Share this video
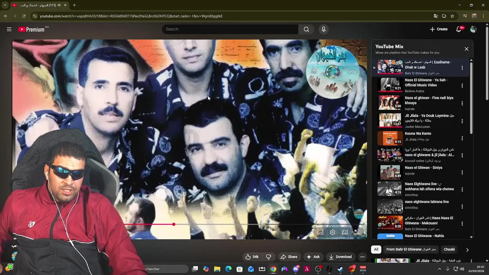 pyautogui.click(x=289, y=257)
